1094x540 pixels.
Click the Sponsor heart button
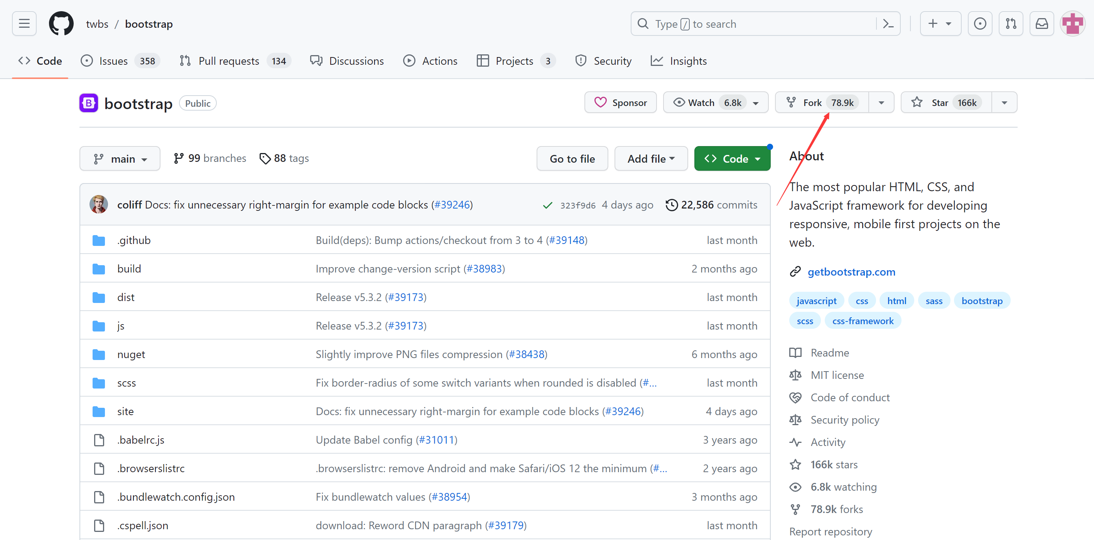(x=620, y=103)
